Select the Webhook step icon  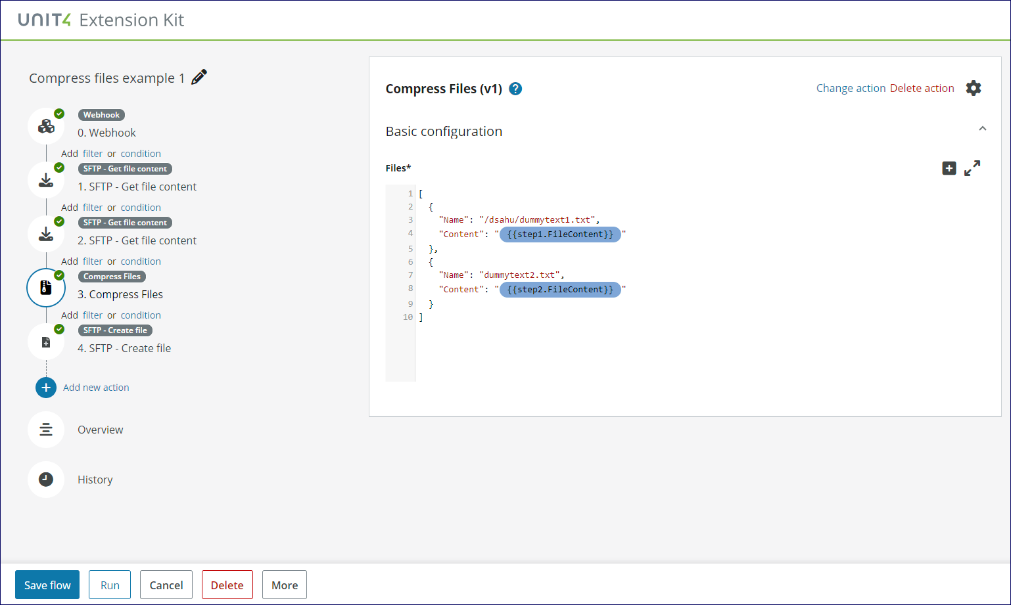(x=46, y=126)
